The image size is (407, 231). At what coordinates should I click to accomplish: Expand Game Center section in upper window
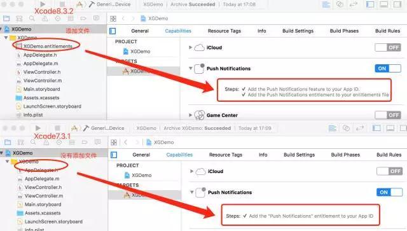click(190, 115)
